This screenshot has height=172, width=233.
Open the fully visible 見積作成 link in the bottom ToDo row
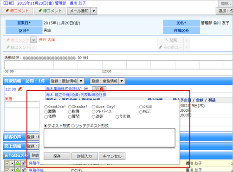[36, 170]
